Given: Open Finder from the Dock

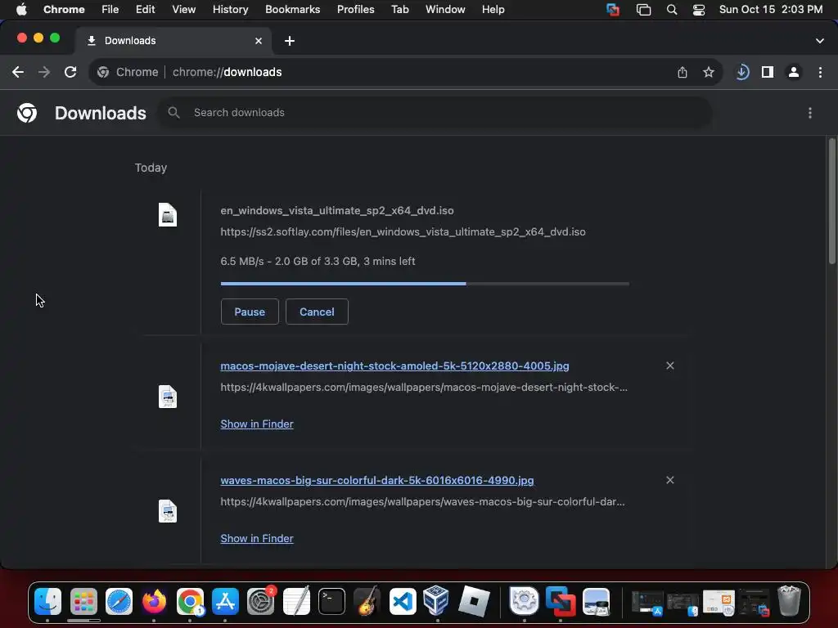Looking at the screenshot, I should 47,602.
